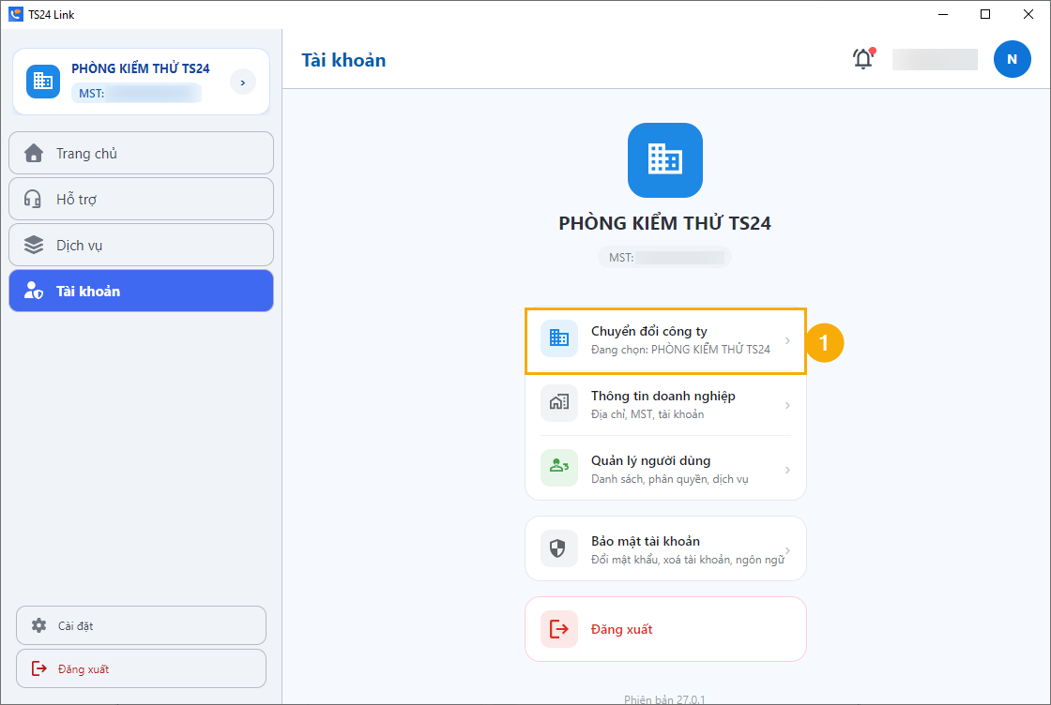Click the blurred username next to the avatar
Viewport: 1051px width, 705px height.
(935, 59)
